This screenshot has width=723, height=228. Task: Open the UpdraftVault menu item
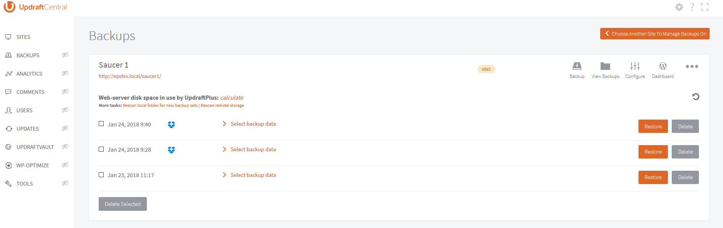(35, 147)
